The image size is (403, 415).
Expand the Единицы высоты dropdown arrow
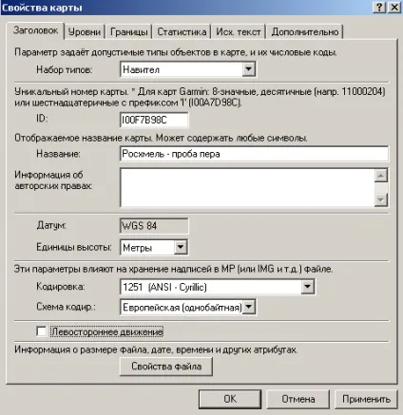point(181,247)
